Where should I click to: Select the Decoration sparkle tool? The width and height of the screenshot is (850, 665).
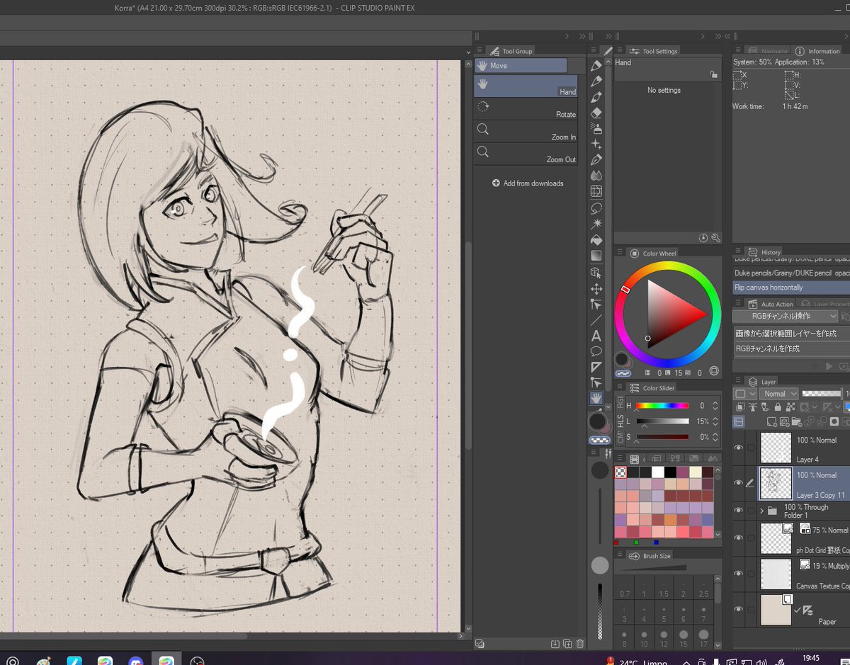coord(596,144)
